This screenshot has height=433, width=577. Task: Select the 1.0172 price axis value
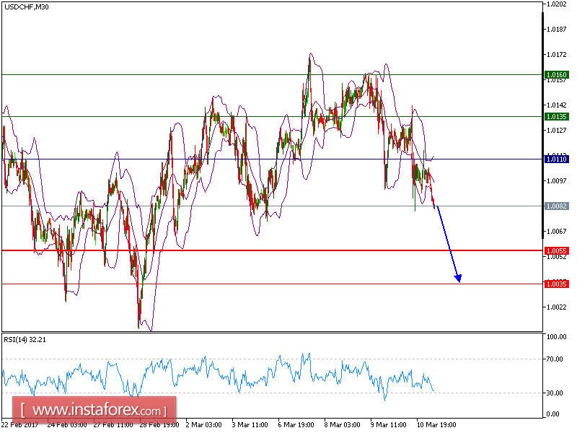click(x=556, y=55)
